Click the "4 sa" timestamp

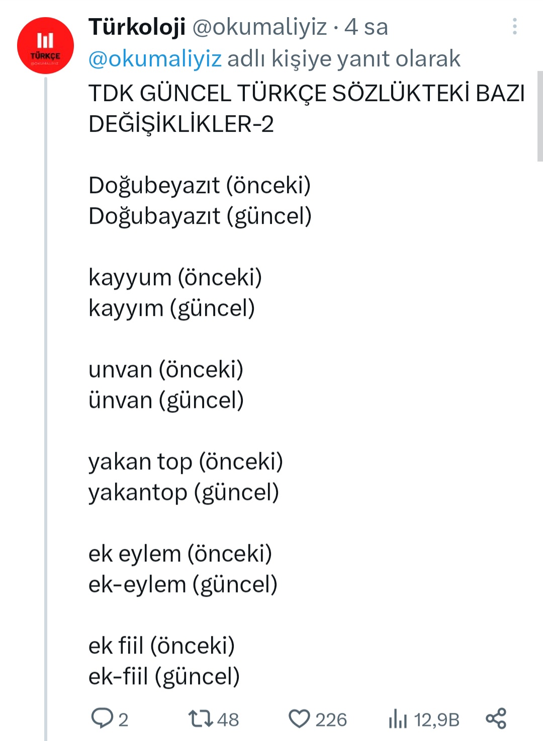(x=366, y=27)
